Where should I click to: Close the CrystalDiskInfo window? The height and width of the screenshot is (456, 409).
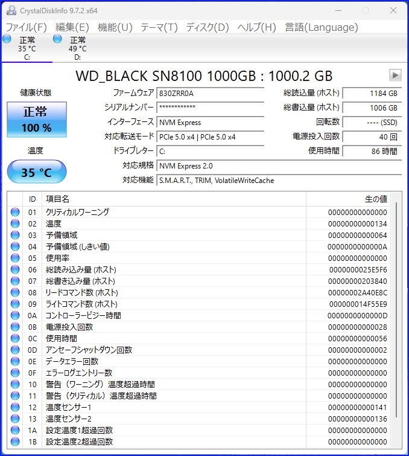[393, 10]
